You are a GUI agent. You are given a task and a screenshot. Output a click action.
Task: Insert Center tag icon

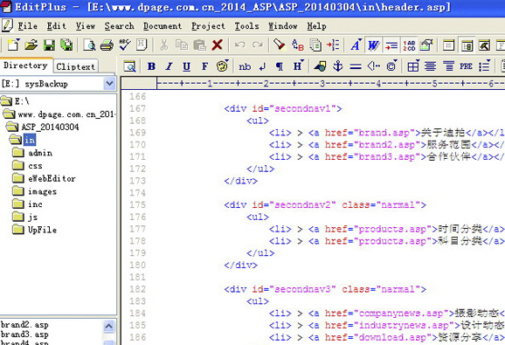click(430, 66)
